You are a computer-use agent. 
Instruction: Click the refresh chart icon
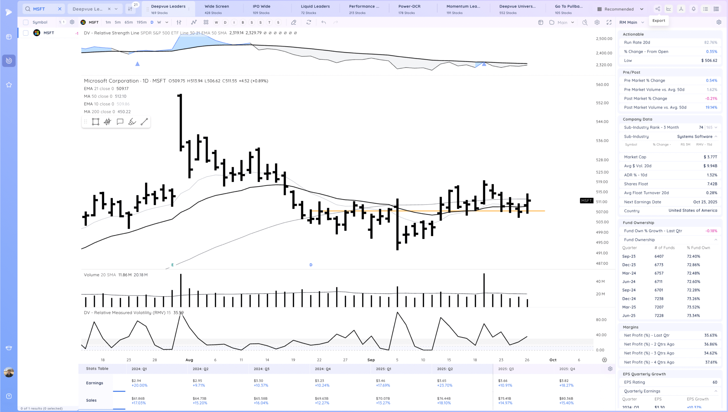tap(309, 22)
